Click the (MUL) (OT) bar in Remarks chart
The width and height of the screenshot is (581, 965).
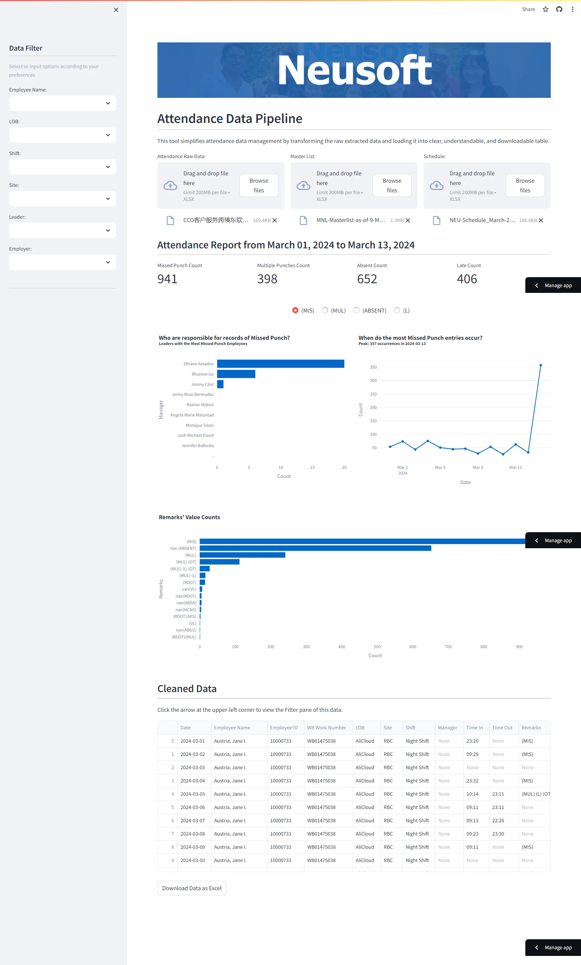click(x=219, y=562)
